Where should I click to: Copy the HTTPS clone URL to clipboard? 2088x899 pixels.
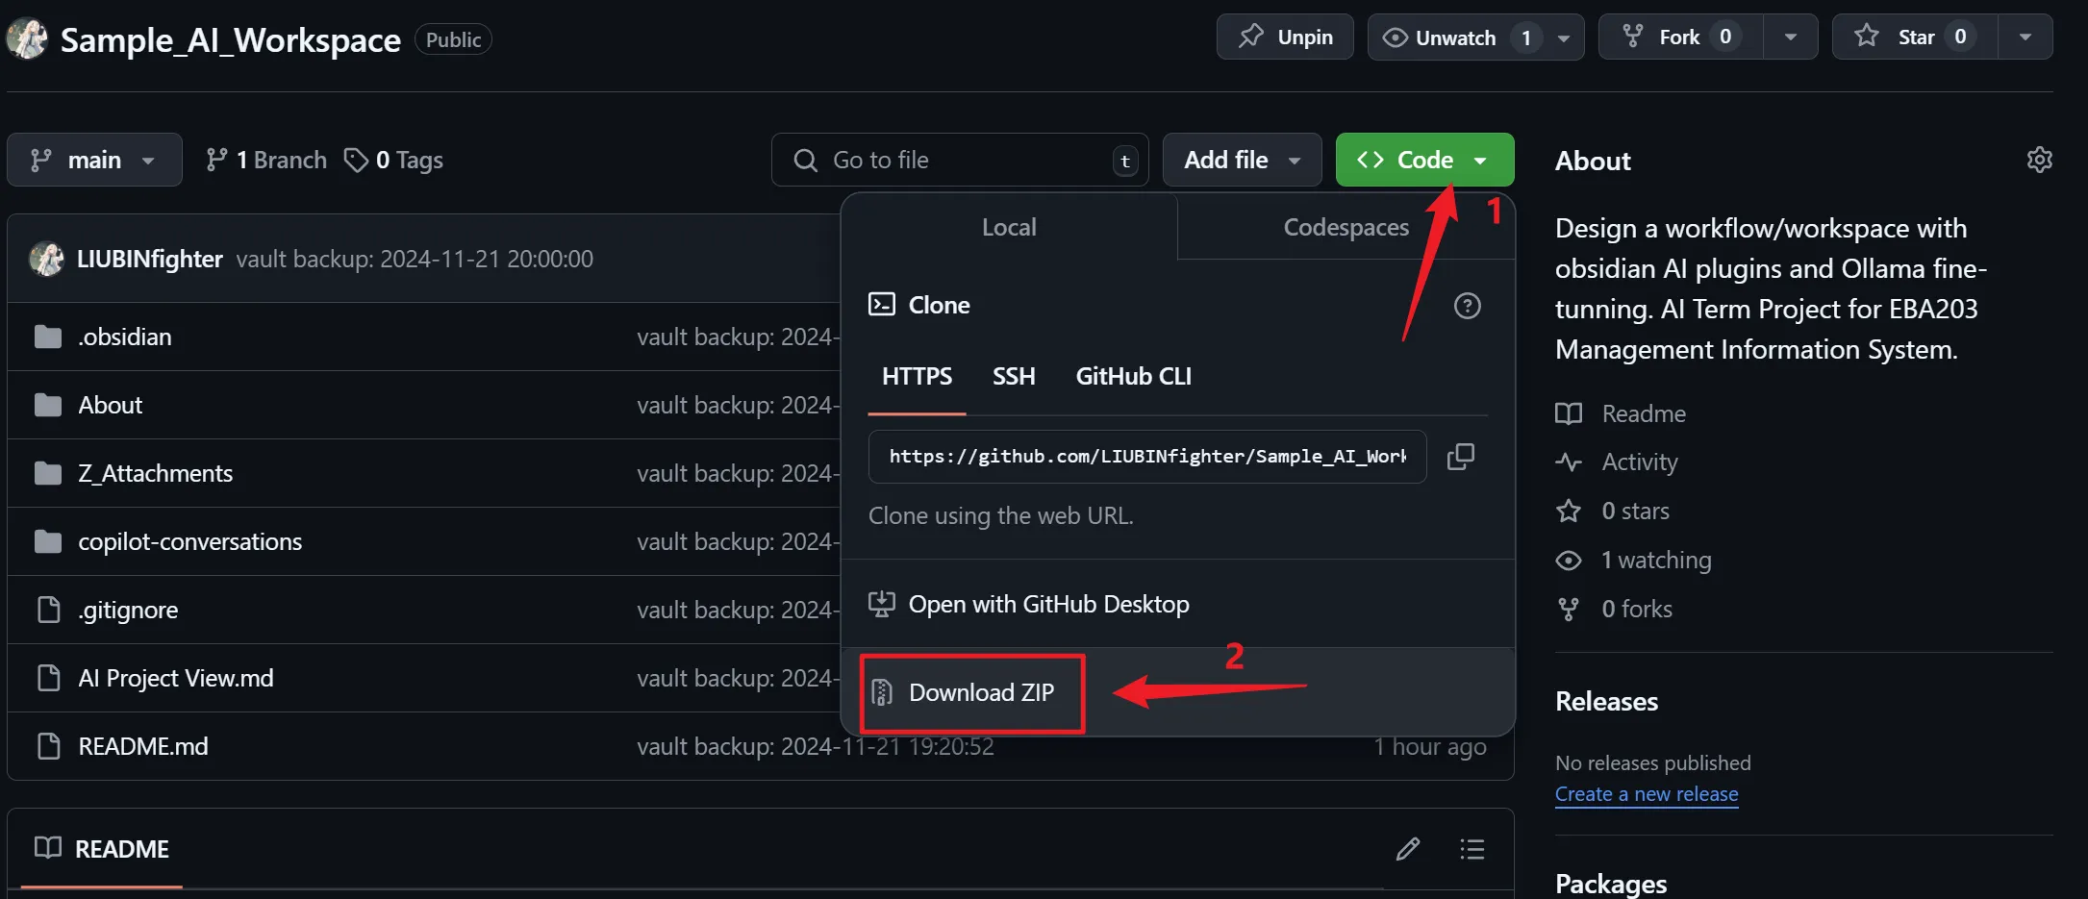pyautogui.click(x=1460, y=457)
